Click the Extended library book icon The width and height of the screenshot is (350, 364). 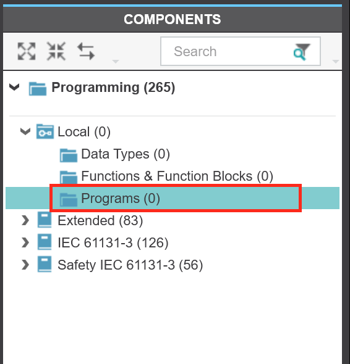point(45,220)
